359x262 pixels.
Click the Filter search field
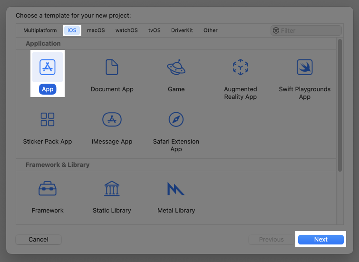pyautogui.click(x=309, y=30)
